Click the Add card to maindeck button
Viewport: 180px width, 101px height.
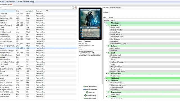(90, 86)
